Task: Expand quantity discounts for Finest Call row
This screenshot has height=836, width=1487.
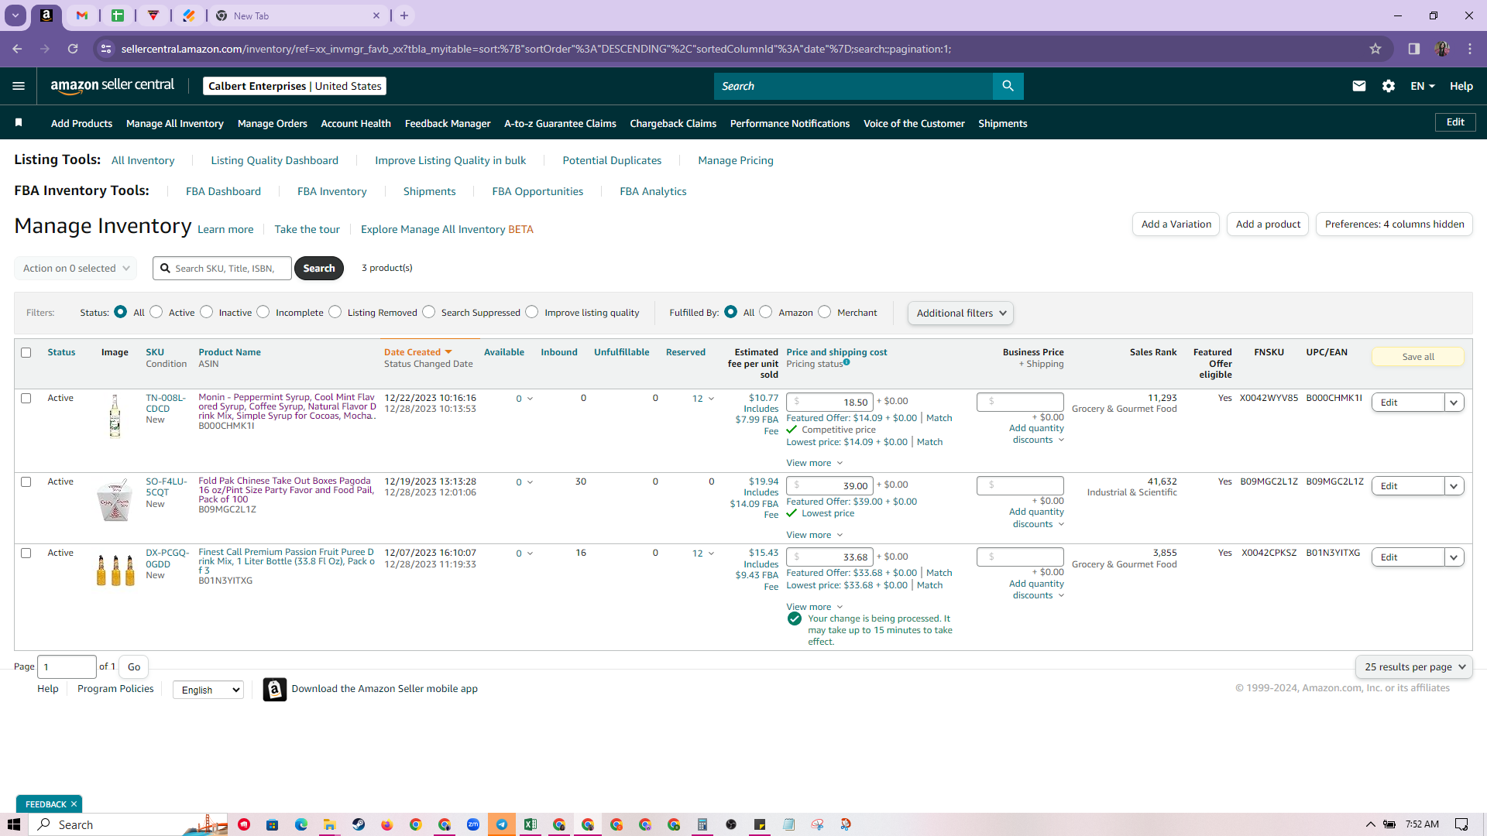Action: pyautogui.click(x=1037, y=590)
